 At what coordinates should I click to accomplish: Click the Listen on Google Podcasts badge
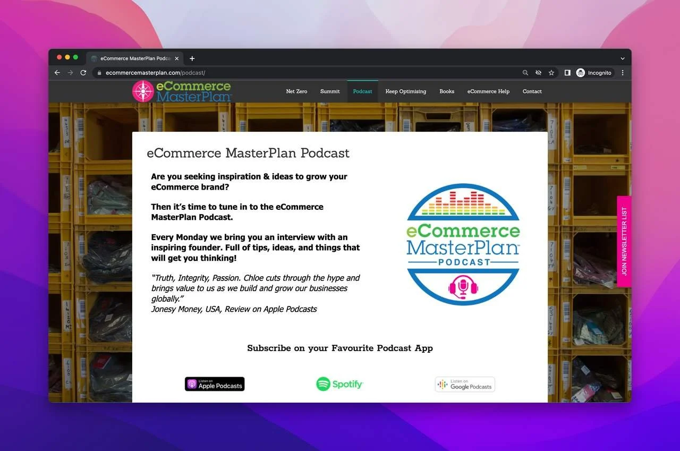[x=465, y=385]
